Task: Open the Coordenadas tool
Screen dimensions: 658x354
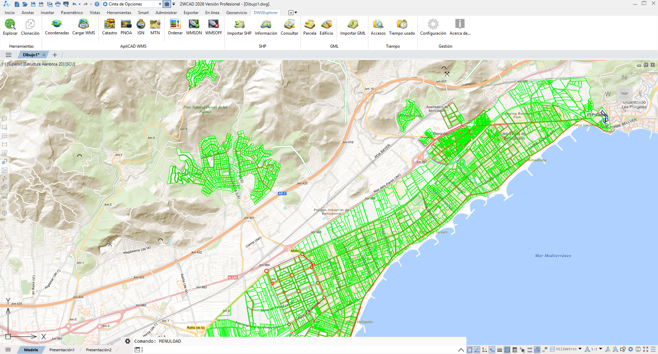Action: coord(57,27)
